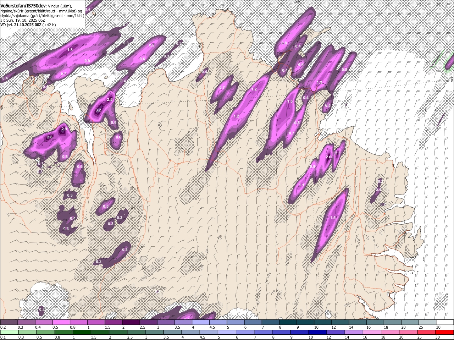The height and width of the screenshot is (340, 454).
Task: Click the upper legend swatch starting at 3.5
Action: point(183,322)
